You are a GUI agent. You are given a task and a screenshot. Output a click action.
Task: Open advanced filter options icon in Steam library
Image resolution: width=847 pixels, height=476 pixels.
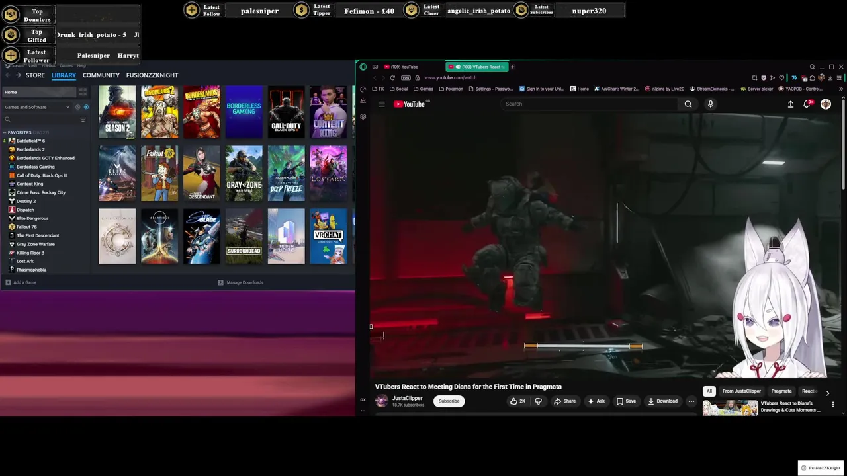point(83,120)
